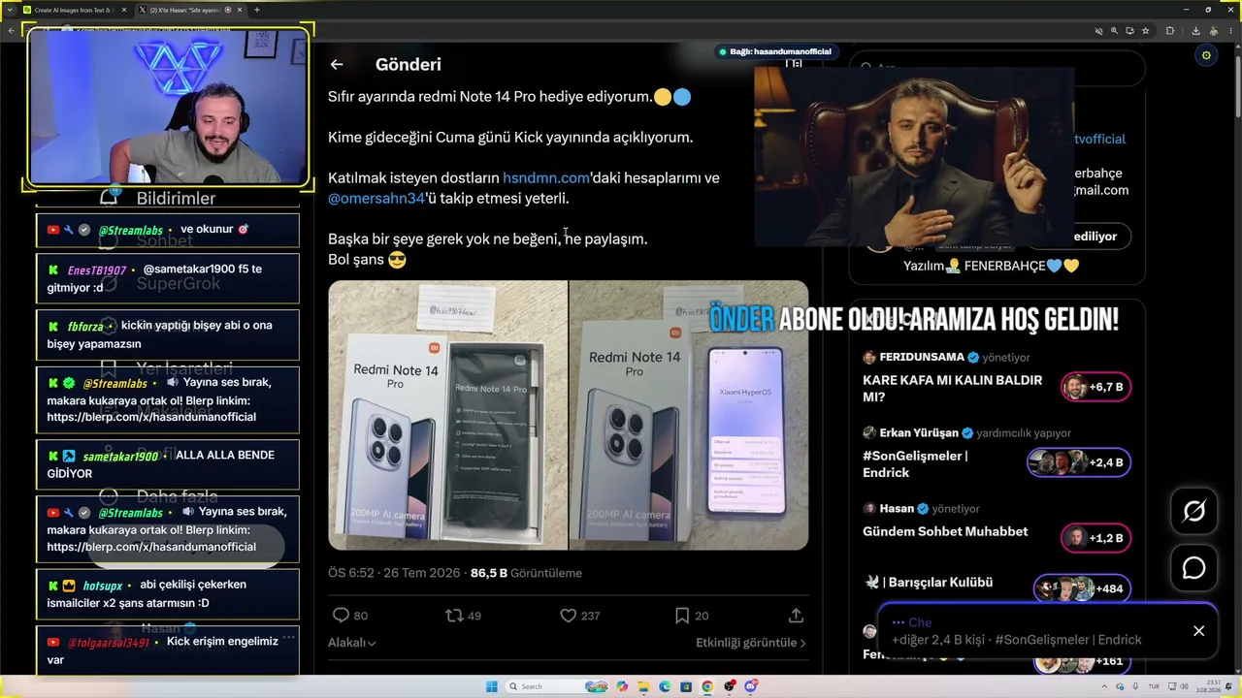Open OBS Studio from the taskbar
1242x698 pixels.
click(729, 686)
